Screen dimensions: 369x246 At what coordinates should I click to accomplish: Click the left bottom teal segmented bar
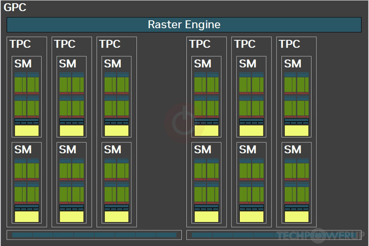[x=94, y=235]
